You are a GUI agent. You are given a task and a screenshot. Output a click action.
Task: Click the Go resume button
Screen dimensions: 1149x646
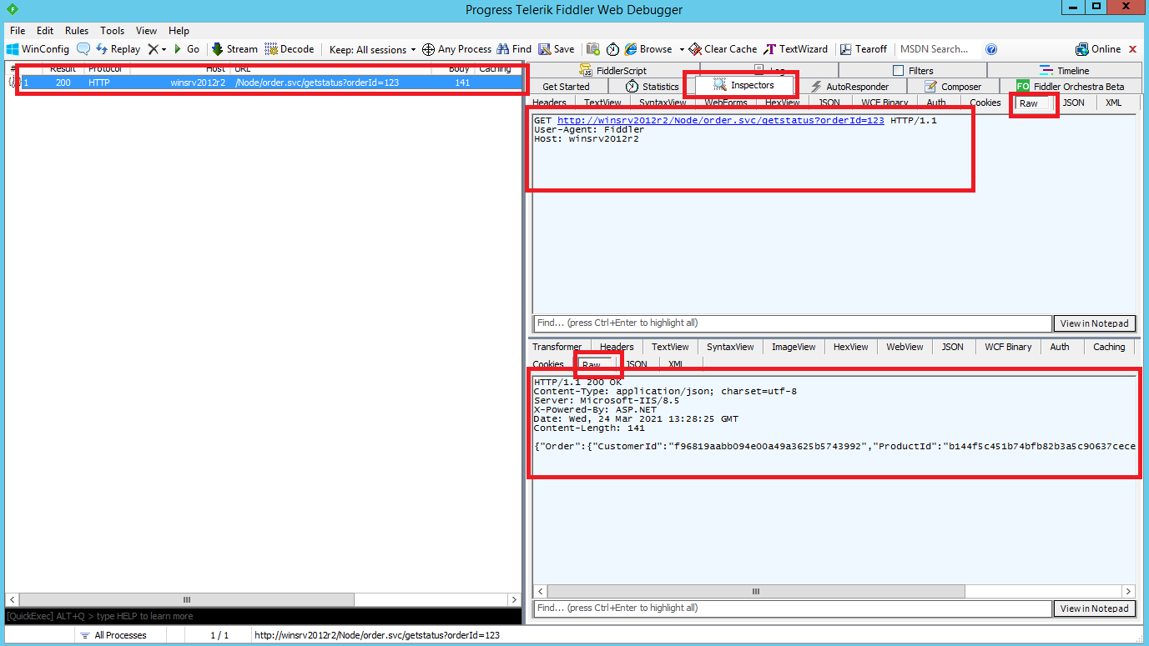click(x=187, y=49)
